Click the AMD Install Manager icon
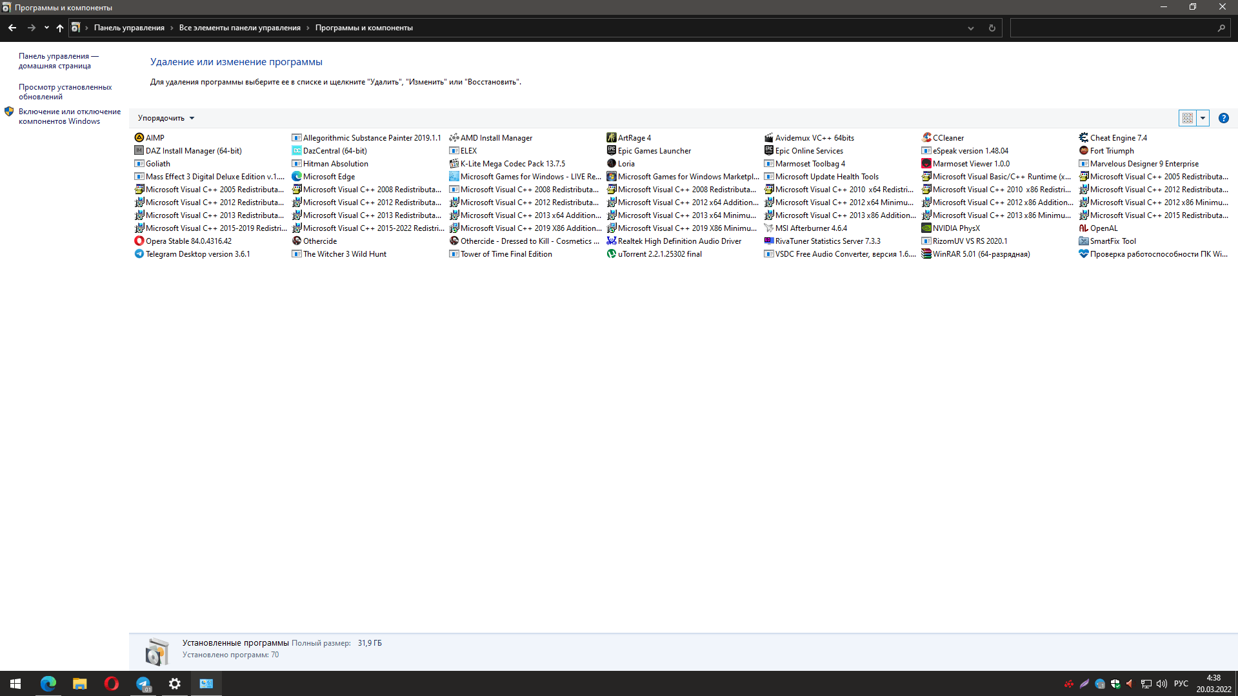The height and width of the screenshot is (696, 1238). 454,137
